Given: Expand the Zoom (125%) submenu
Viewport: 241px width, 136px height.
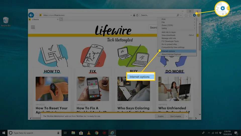Looking at the screenshot, I should [x=177, y=25].
